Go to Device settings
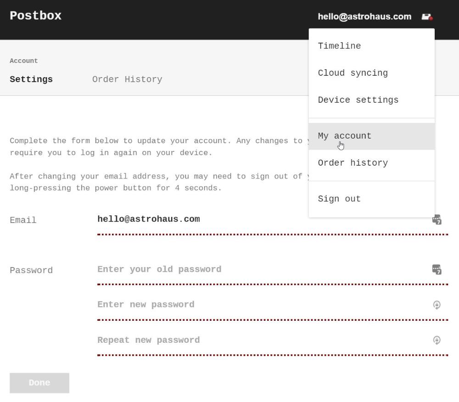The height and width of the screenshot is (402, 459). [x=371, y=100]
